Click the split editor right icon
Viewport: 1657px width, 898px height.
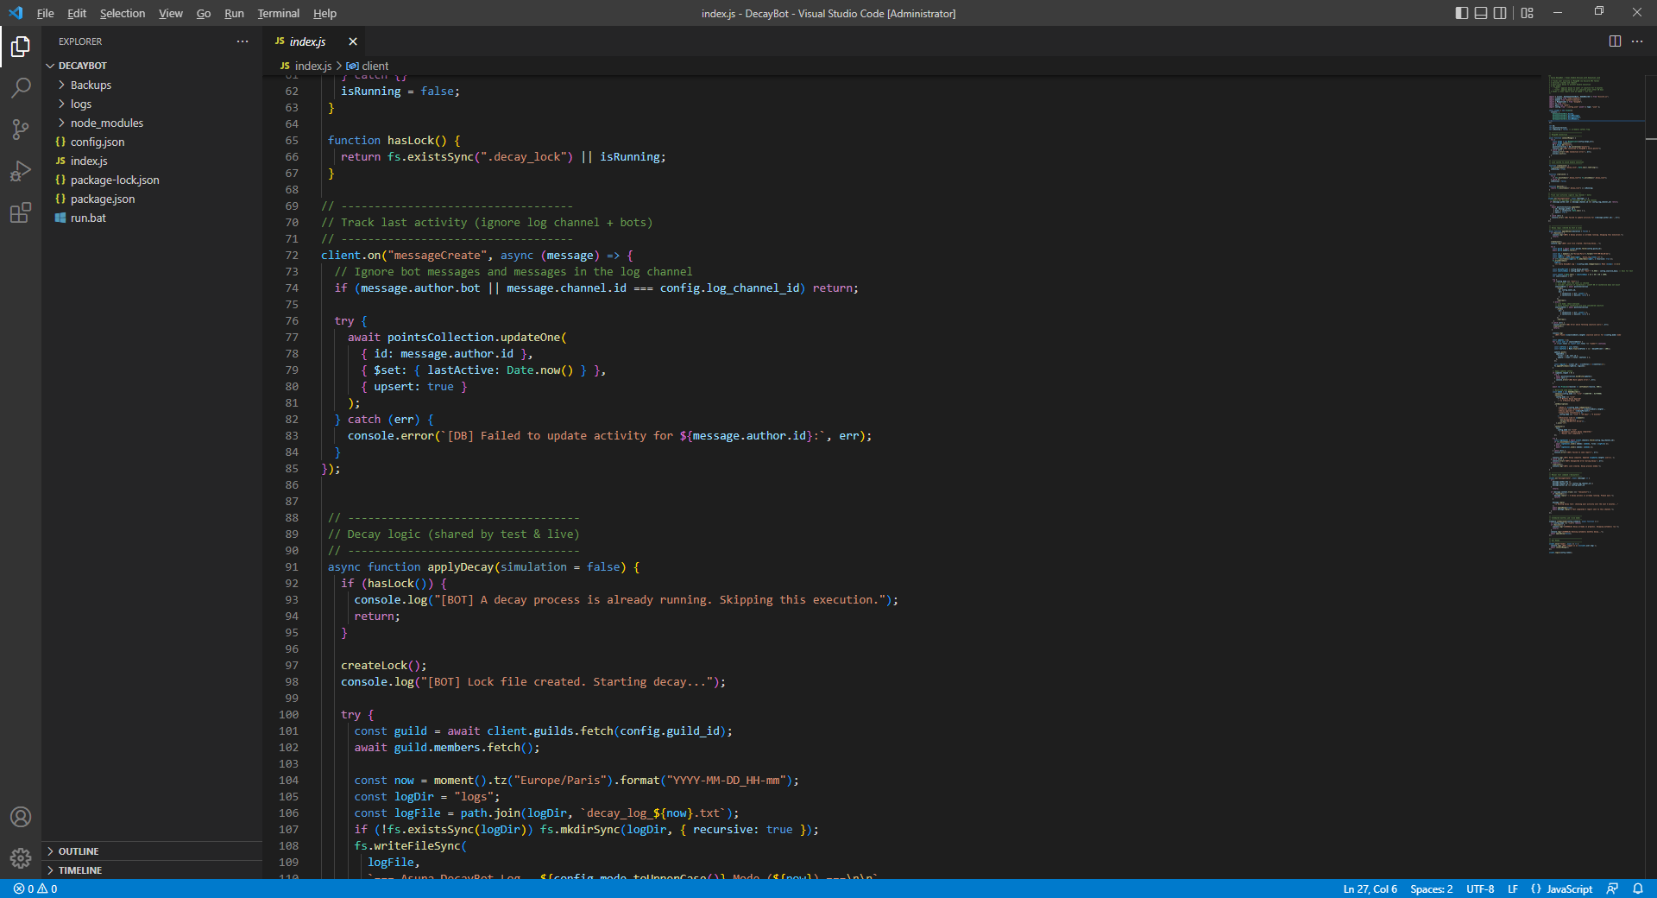tap(1615, 41)
